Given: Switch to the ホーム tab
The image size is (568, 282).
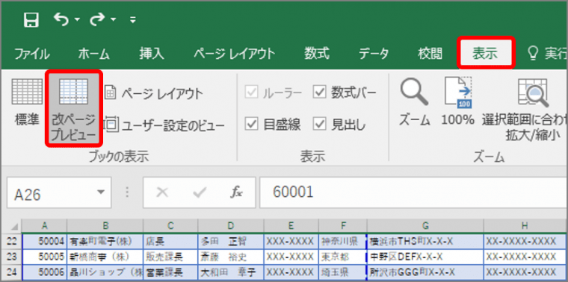Looking at the screenshot, I should pyautogui.click(x=94, y=54).
